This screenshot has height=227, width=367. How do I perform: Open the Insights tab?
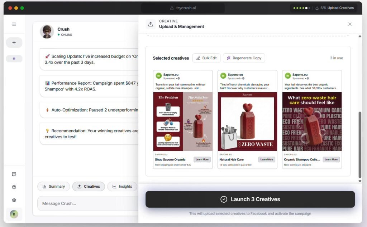tap(122, 186)
